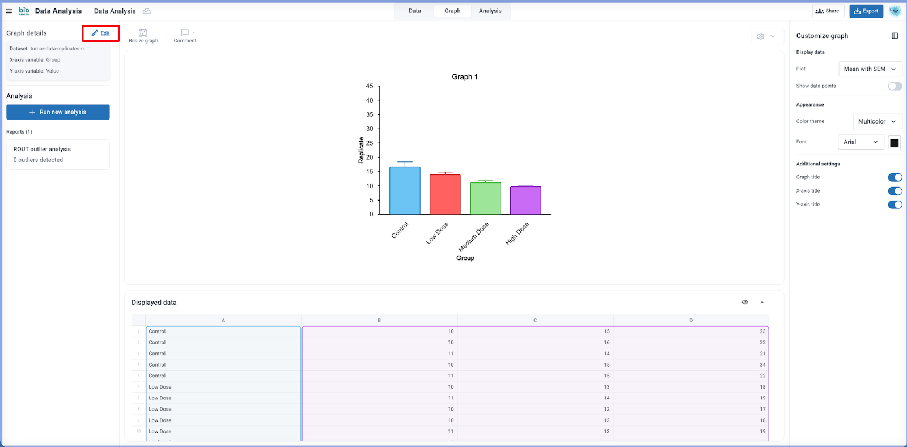The height and width of the screenshot is (447, 907).
Task: Collapse the Displayed data section
Action: (762, 303)
